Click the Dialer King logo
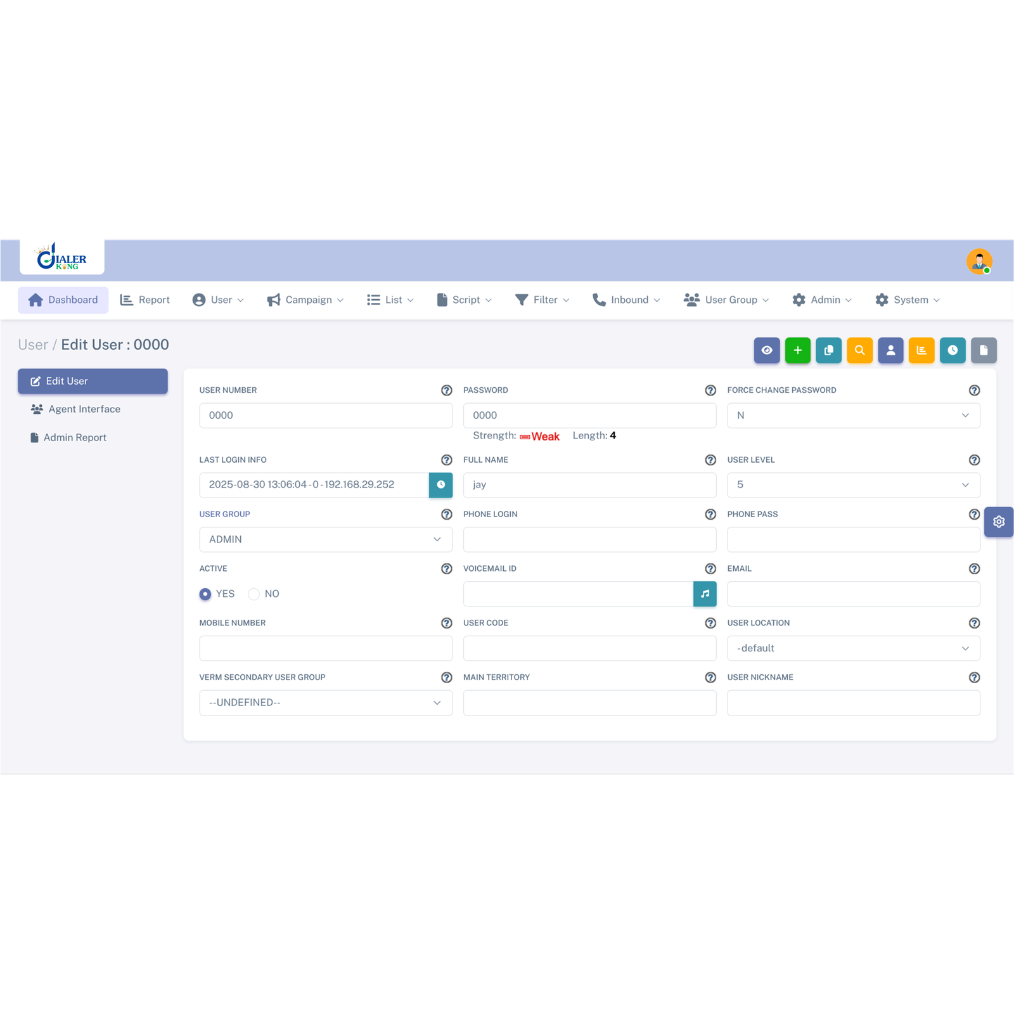The image size is (1014, 1014). click(x=62, y=257)
